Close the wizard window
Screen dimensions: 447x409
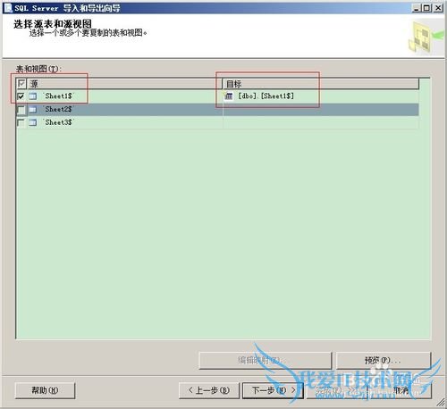point(438,8)
